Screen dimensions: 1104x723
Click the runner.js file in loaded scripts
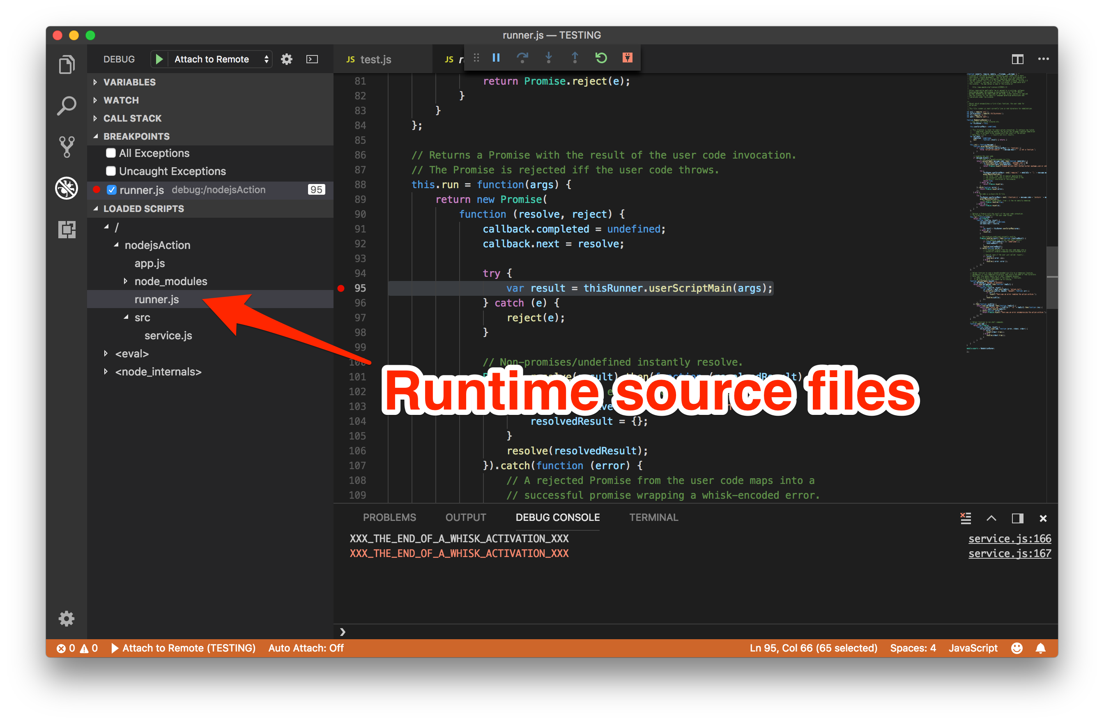pos(156,299)
